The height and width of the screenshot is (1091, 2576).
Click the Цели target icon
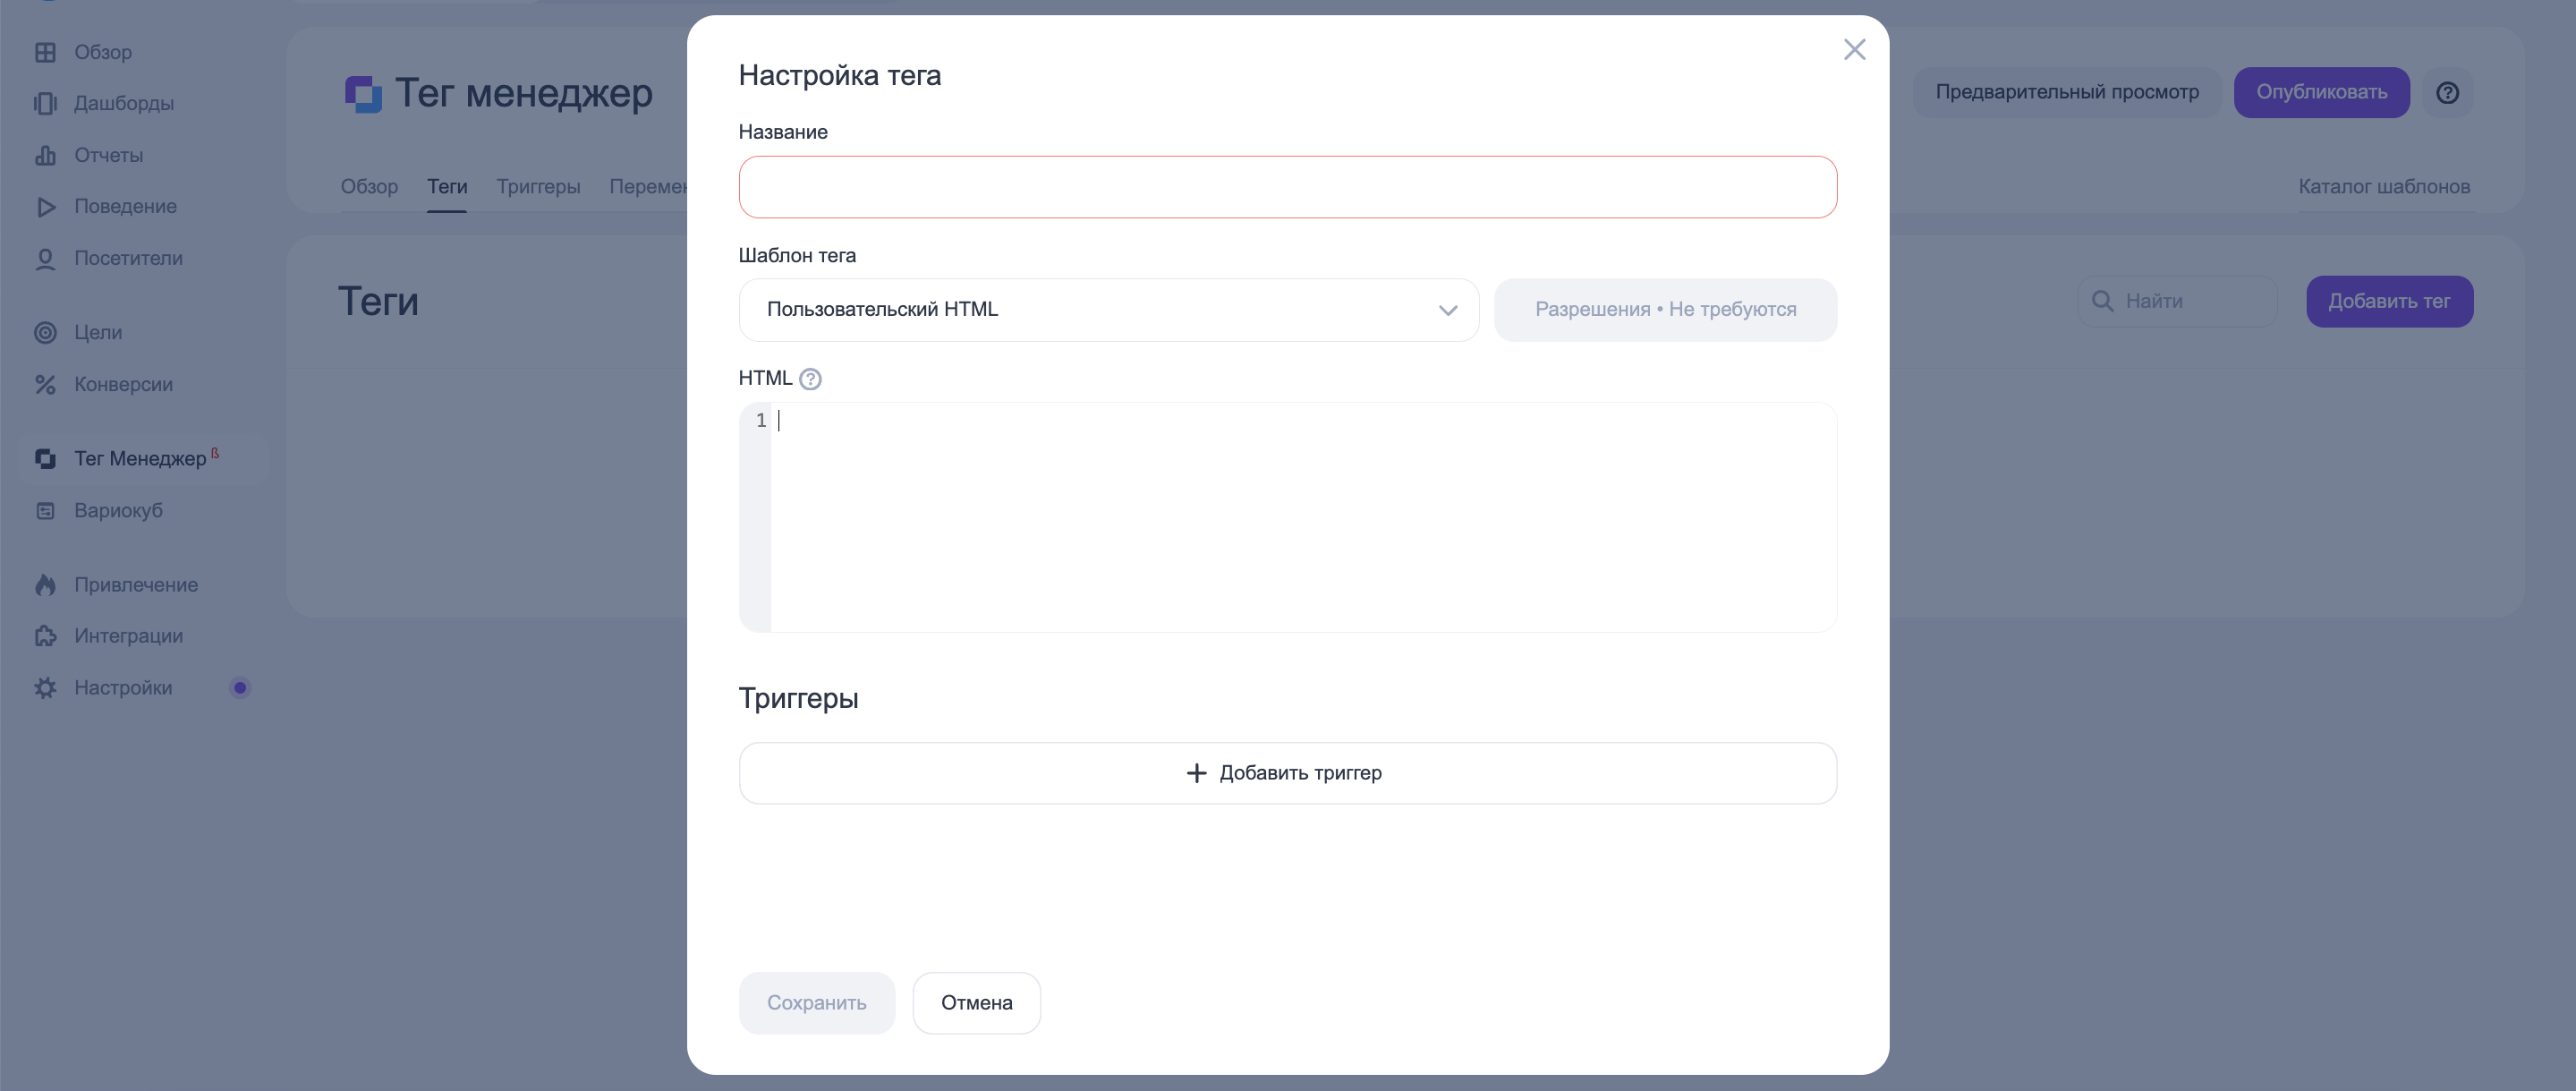[x=45, y=332]
